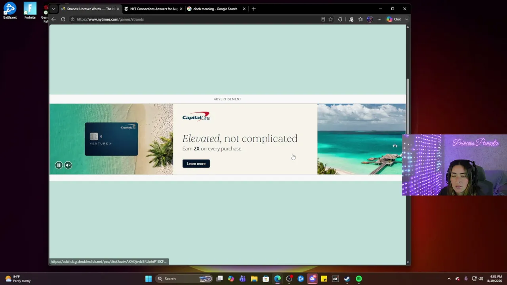This screenshot has width=507, height=285.
Task: Click the taskbar Search box
Action: click(185, 279)
